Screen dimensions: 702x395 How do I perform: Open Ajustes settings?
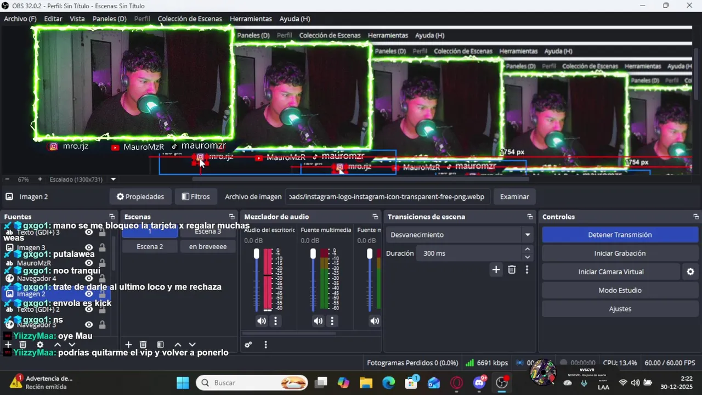pyautogui.click(x=620, y=309)
